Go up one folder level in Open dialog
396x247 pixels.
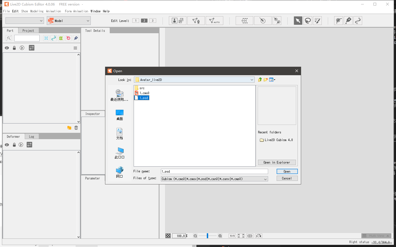point(260,80)
